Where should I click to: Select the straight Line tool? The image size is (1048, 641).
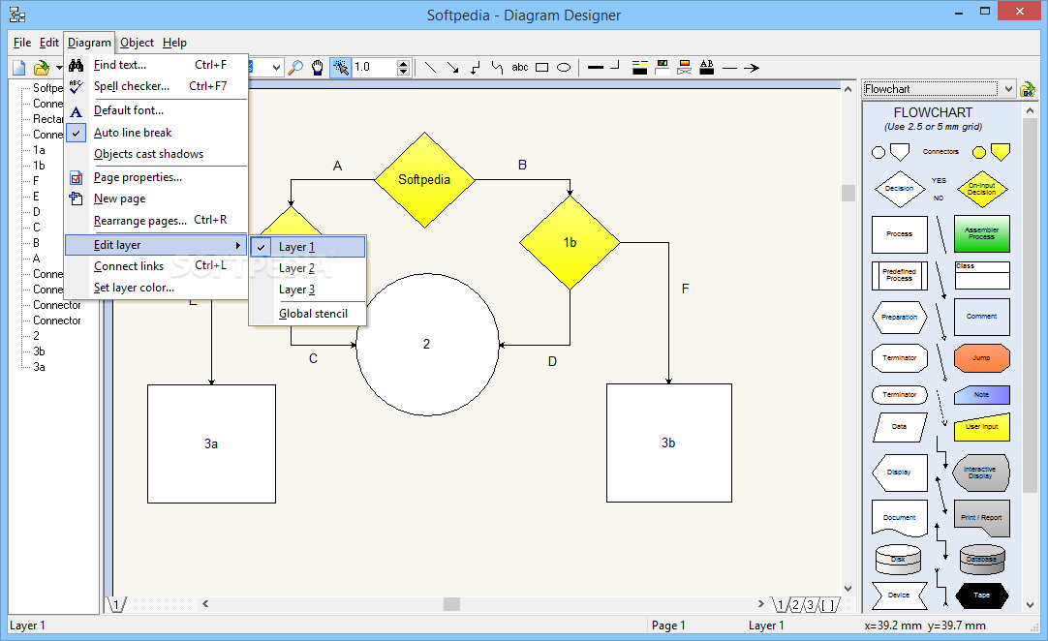[x=430, y=68]
